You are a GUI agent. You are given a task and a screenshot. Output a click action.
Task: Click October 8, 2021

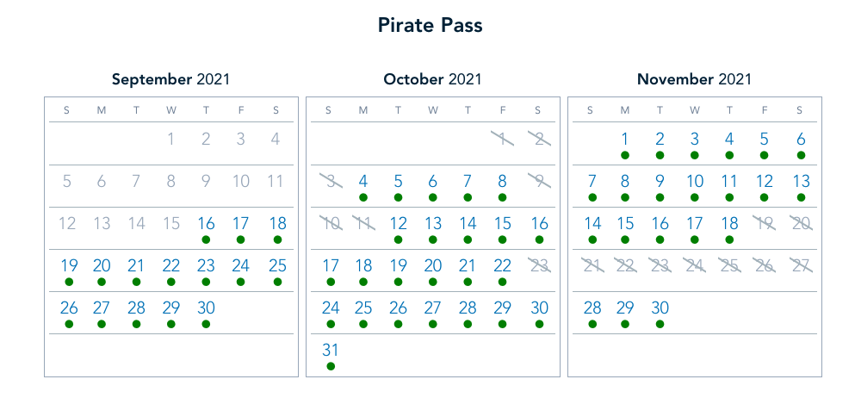502,181
